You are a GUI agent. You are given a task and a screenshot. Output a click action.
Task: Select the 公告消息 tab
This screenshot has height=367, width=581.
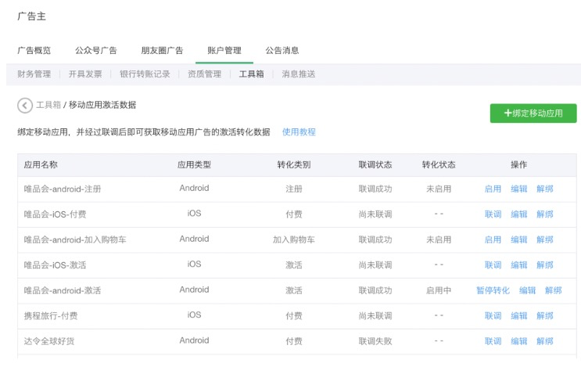click(282, 51)
